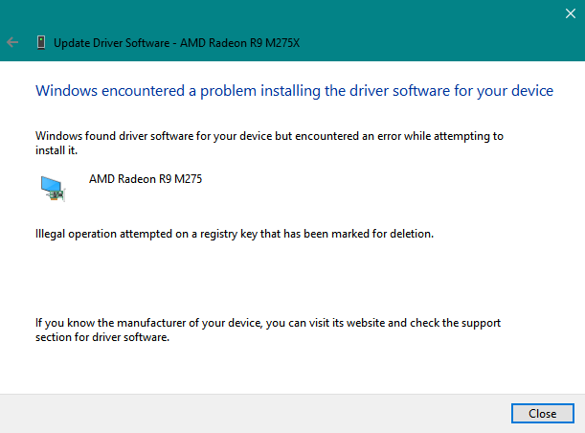Click the empty teal header right of the title
Image resolution: width=585 pixels, height=433 pixels.
coord(429,42)
